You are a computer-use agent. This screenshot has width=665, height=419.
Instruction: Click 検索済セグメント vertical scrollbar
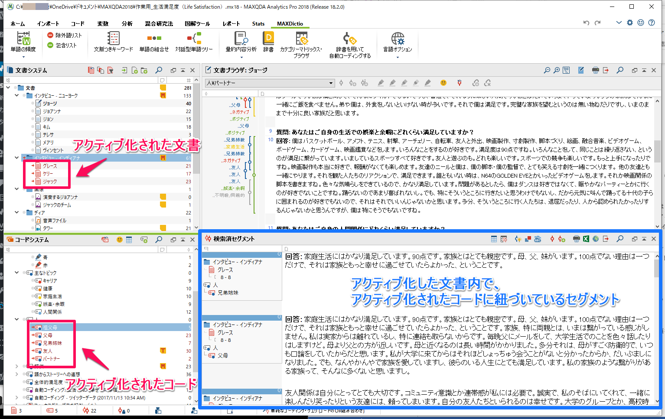657,328
